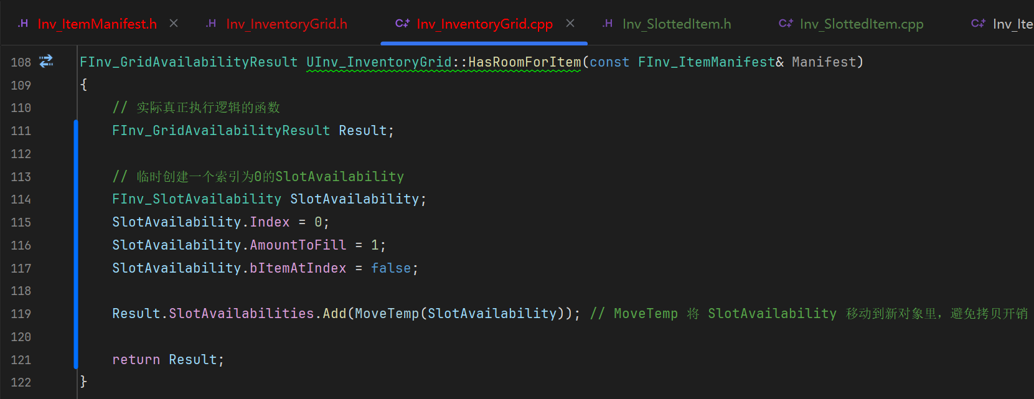
Task: Close the Inv_InventoryGrid.cpp tab
Action: pos(570,23)
